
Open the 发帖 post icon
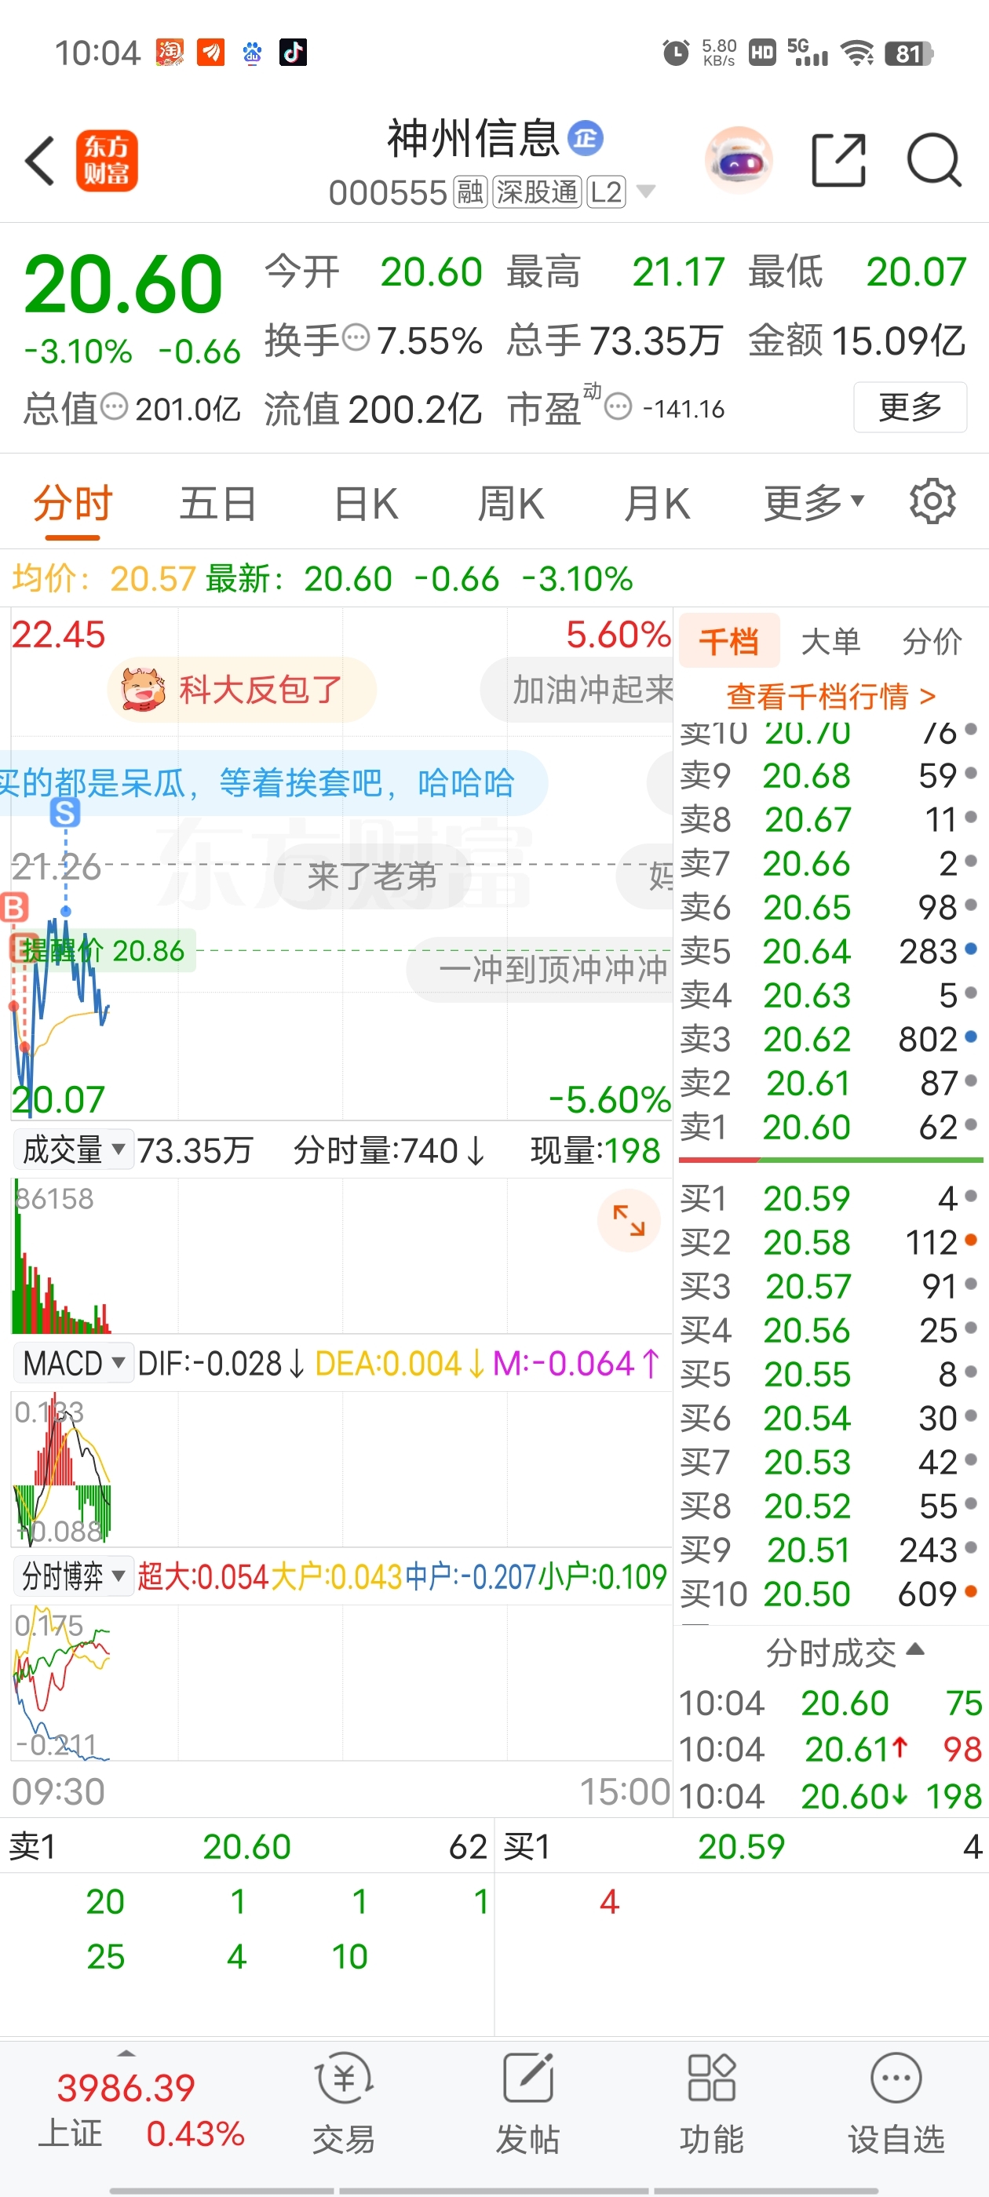(527, 2101)
